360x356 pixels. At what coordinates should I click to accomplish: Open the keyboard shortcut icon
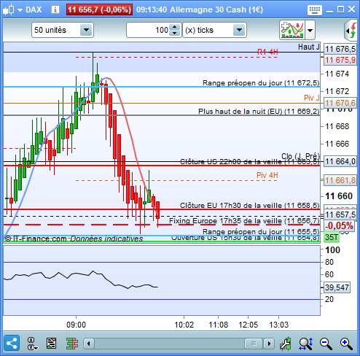point(315,10)
